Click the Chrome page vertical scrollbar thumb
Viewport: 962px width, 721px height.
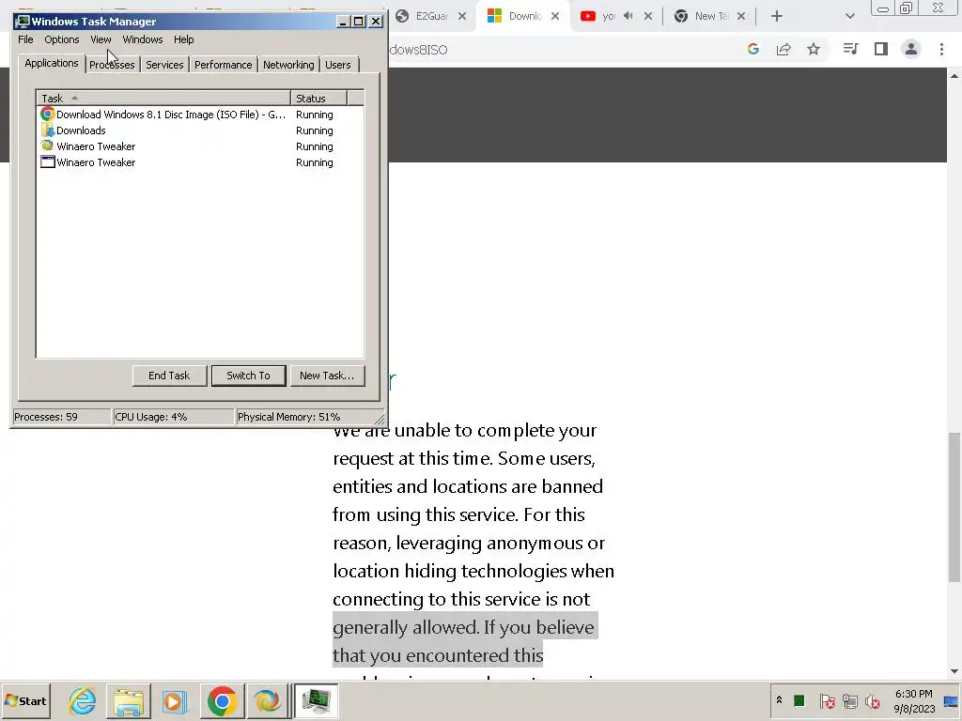(954, 508)
